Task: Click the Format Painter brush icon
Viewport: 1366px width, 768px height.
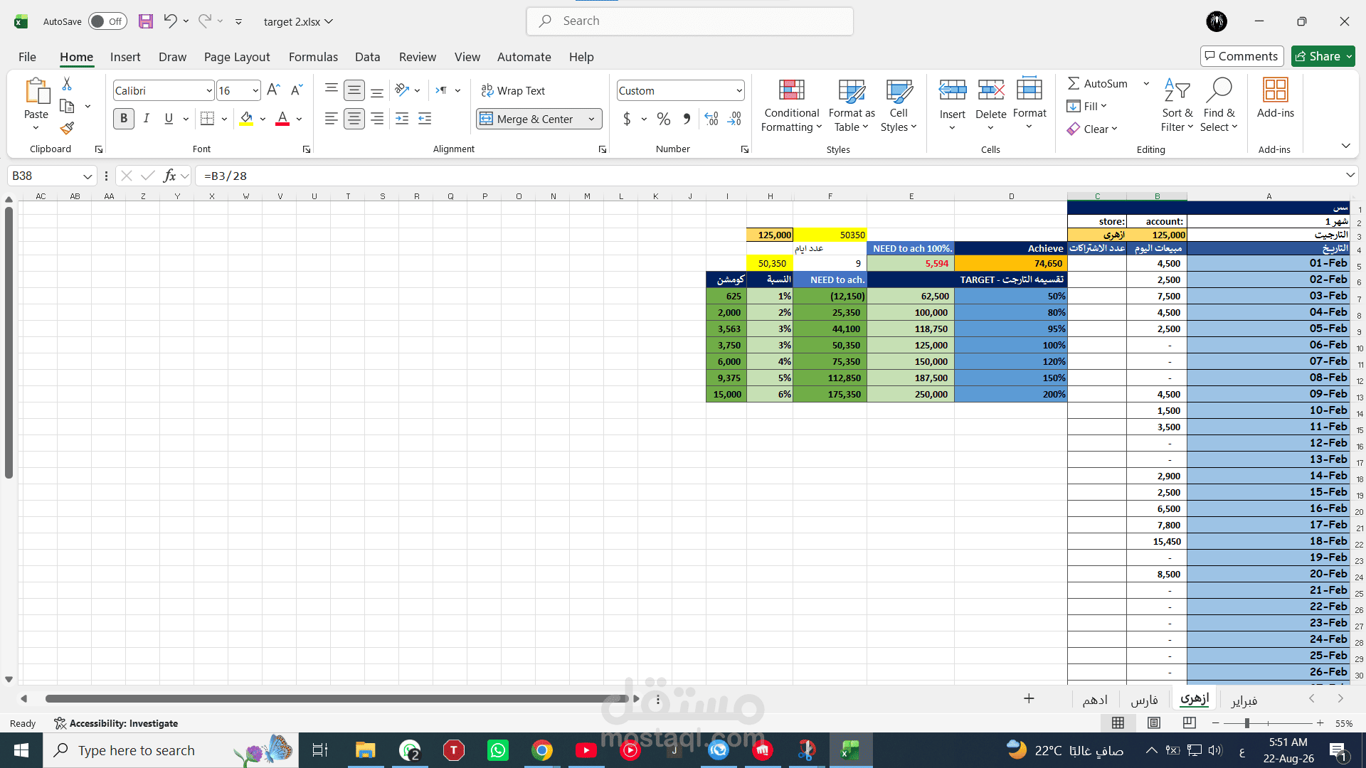Action: click(x=67, y=128)
